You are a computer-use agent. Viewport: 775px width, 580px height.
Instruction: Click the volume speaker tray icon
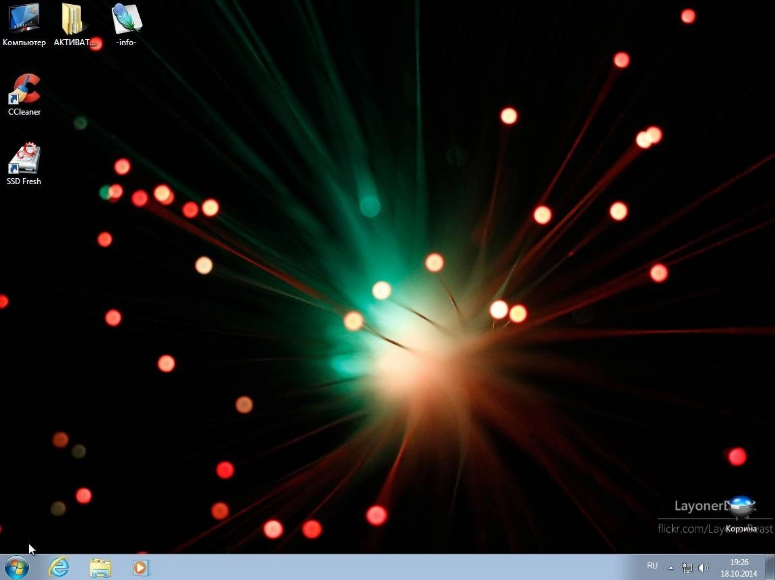pos(704,568)
